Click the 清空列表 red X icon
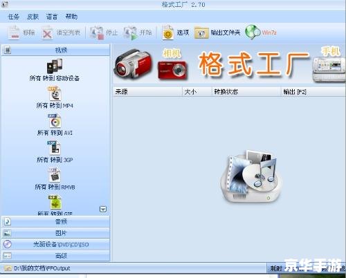The height and width of the screenshot is (278, 346). (47, 33)
